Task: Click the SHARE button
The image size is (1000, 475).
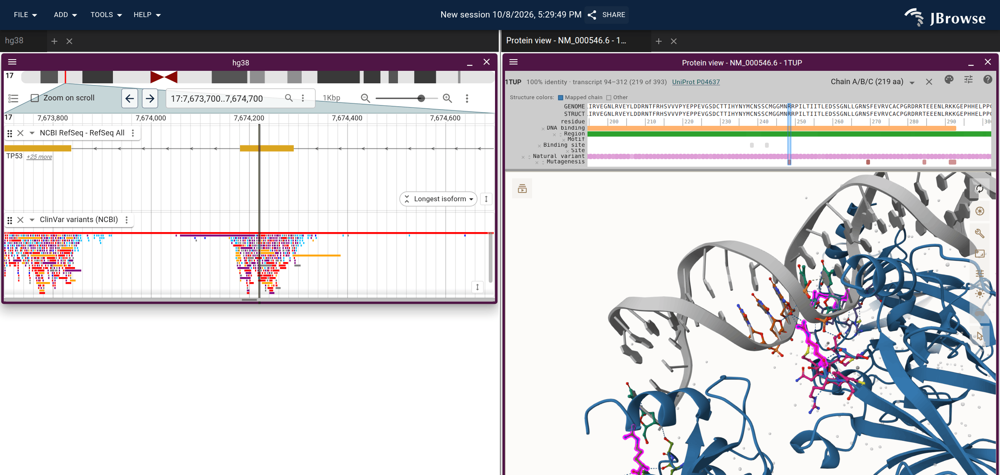Action: 606,15
